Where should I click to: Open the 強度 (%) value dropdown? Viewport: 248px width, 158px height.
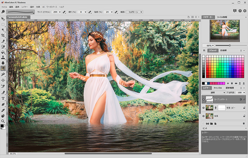pyautogui.click(x=112, y=12)
